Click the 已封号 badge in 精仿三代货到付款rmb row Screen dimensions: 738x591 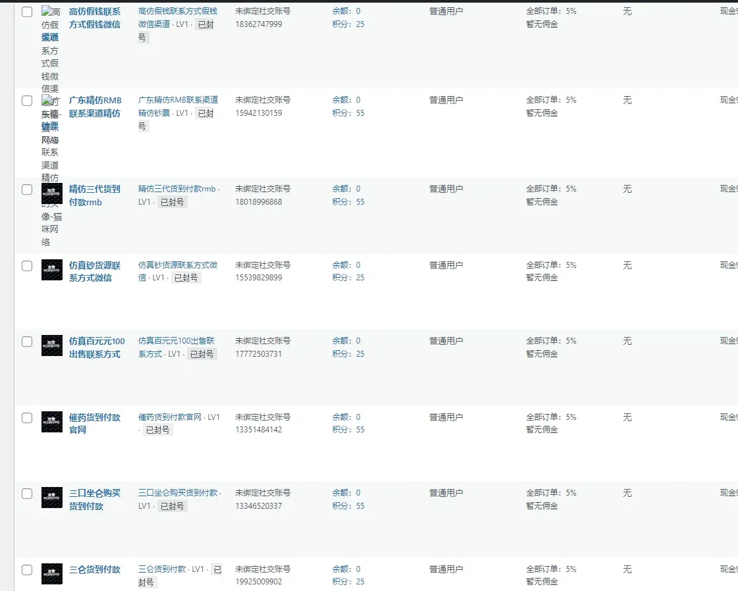click(172, 202)
